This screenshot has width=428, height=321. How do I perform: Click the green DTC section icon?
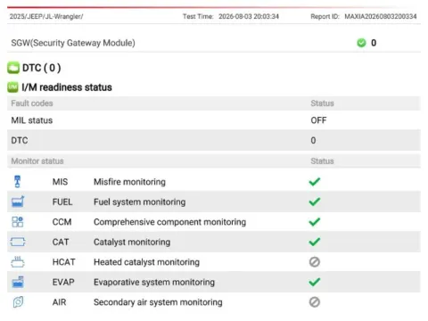tap(13, 68)
